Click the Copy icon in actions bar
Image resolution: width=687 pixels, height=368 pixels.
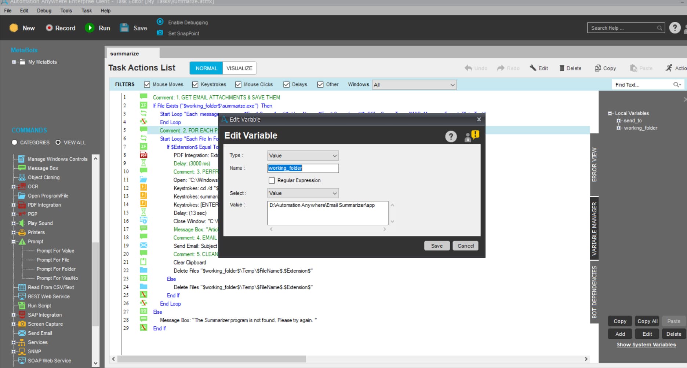click(x=598, y=68)
